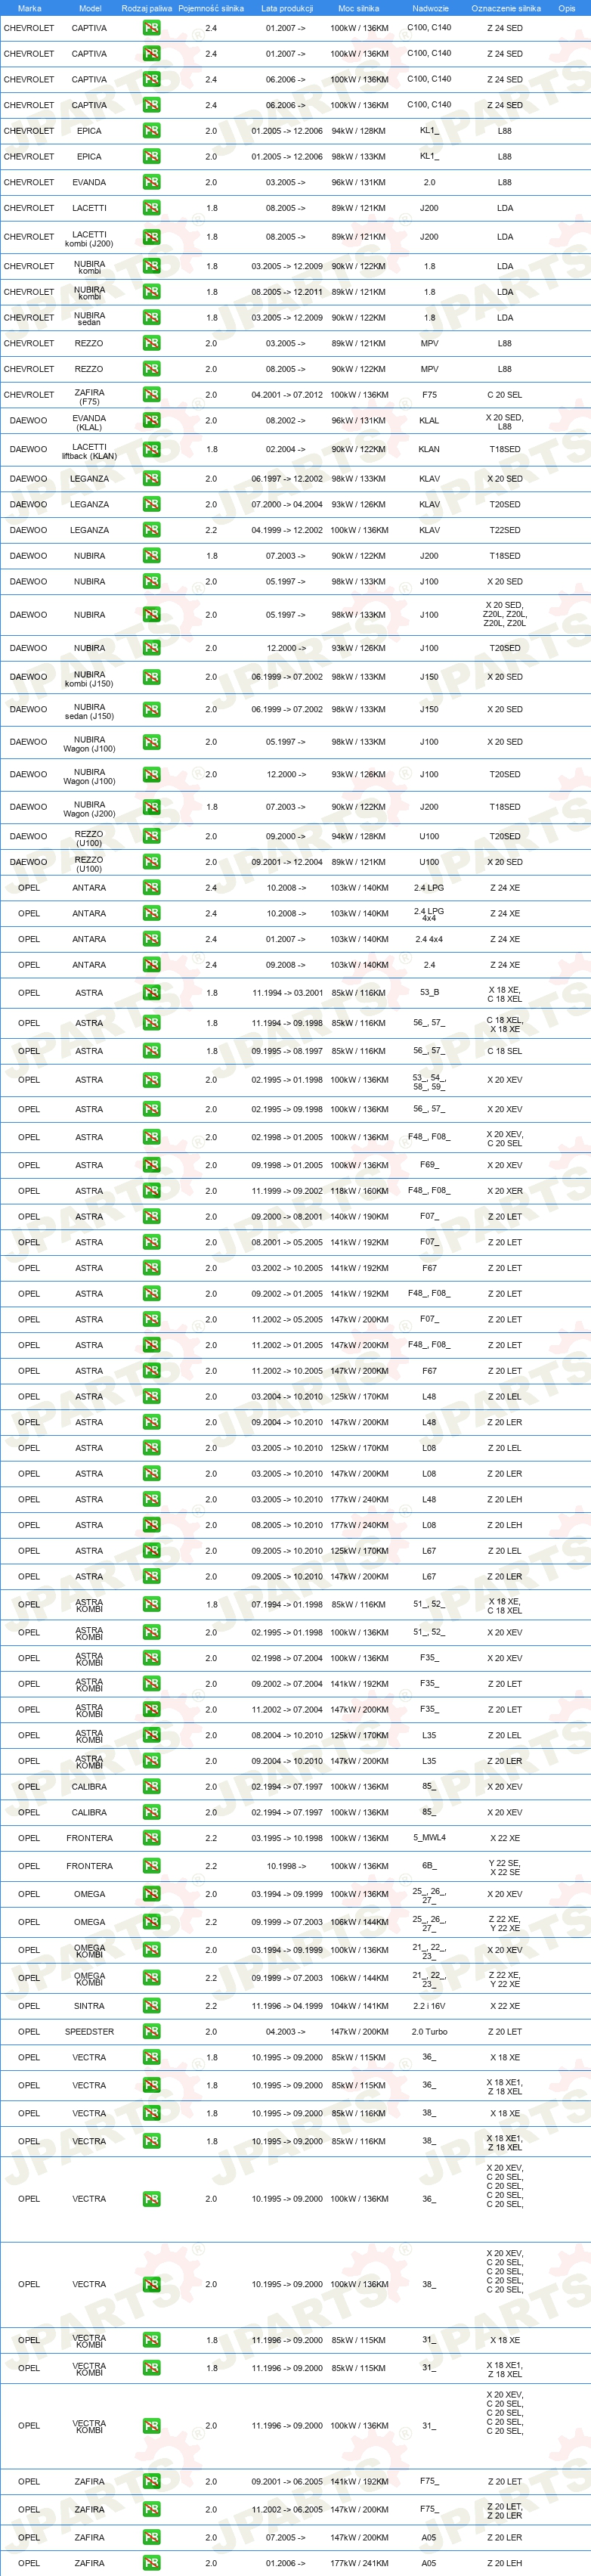Select the SINTRA model cell
Screen dimensions: 591x2576
point(89,2006)
